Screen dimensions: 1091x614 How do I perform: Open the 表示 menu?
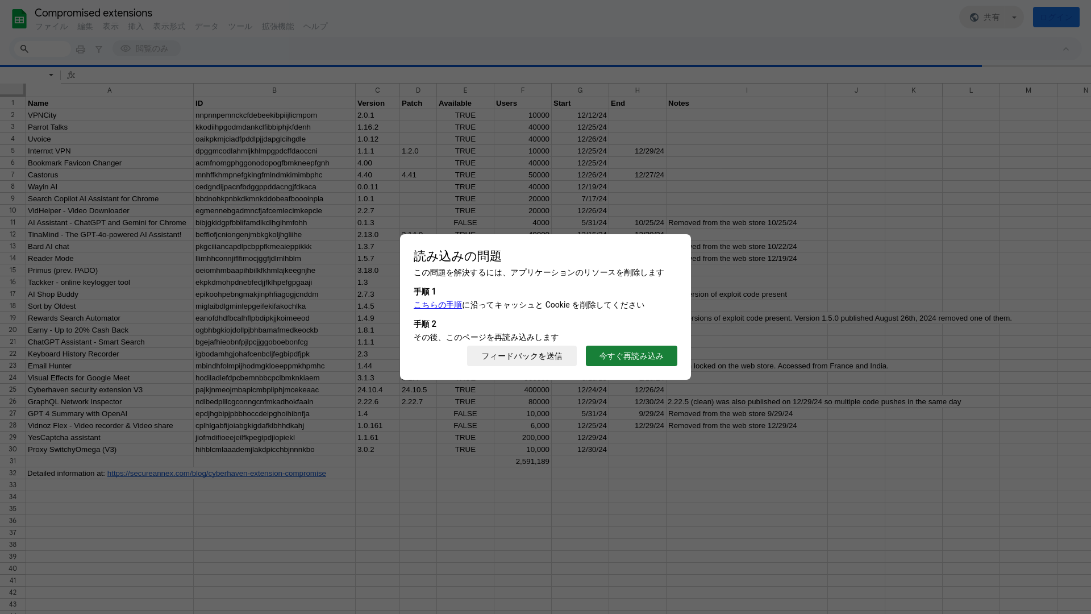click(110, 27)
